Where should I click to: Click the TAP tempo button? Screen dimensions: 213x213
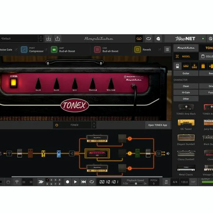(x=193, y=182)
